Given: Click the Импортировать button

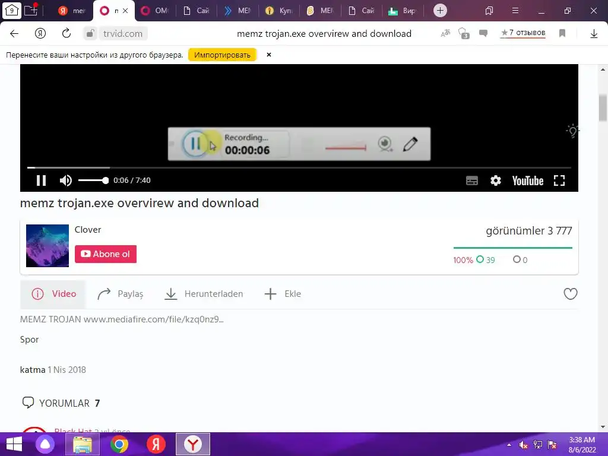Looking at the screenshot, I should pyautogui.click(x=222, y=55).
